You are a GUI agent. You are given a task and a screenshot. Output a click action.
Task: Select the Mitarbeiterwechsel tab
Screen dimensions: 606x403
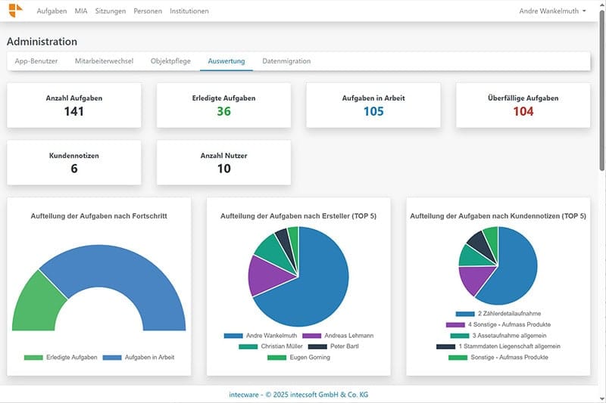(104, 61)
